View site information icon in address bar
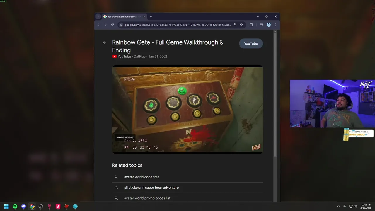Screen dimensions: 375x211 click(121, 25)
